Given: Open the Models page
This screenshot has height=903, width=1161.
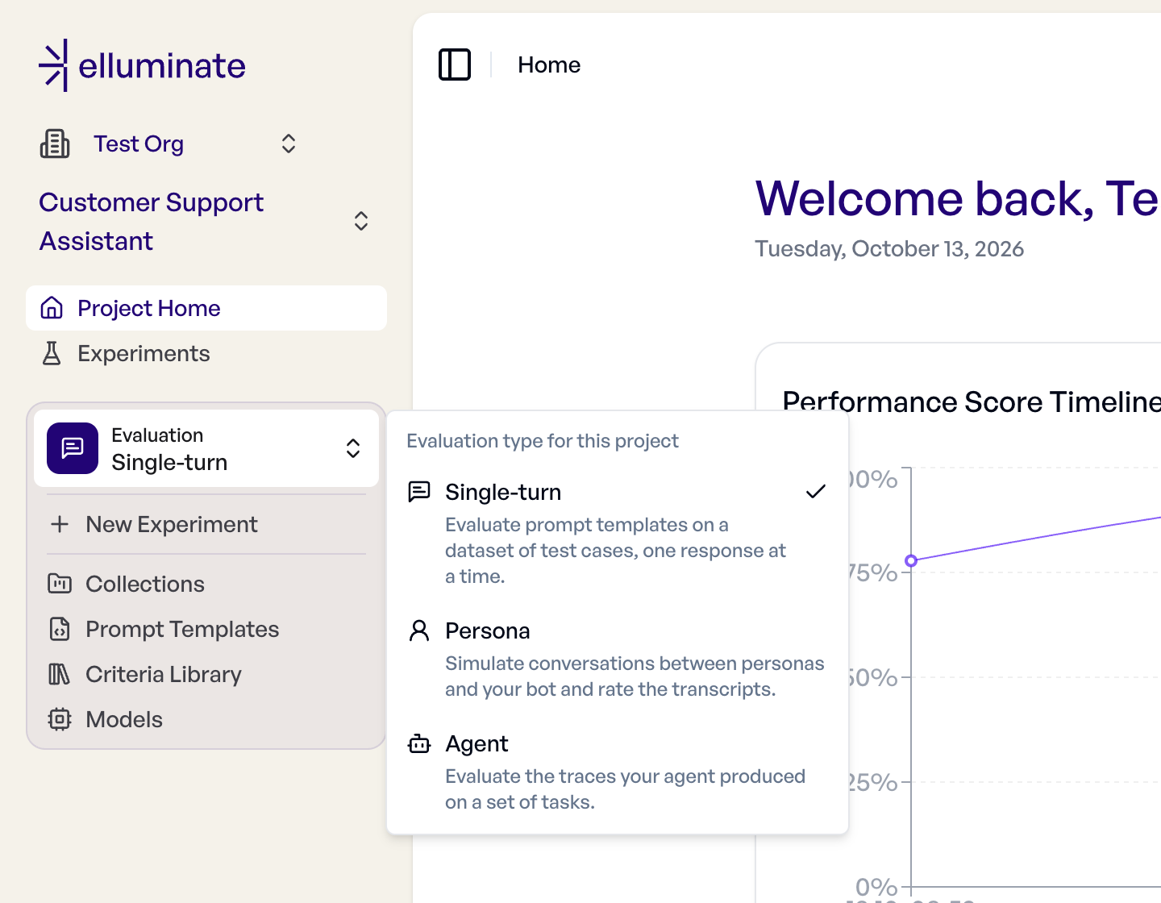Looking at the screenshot, I should pos(206,719).
